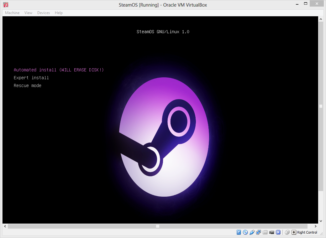The height and width of the screenshot is (238, 326).
Task: Open the Devices menu
Action: 44,13
